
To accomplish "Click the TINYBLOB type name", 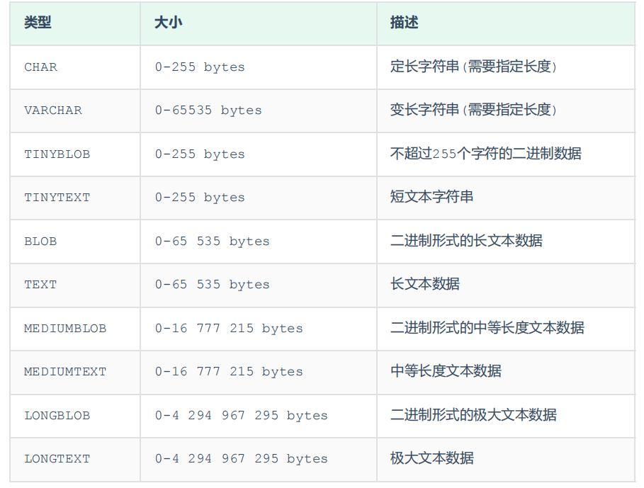I will [57, 154].
